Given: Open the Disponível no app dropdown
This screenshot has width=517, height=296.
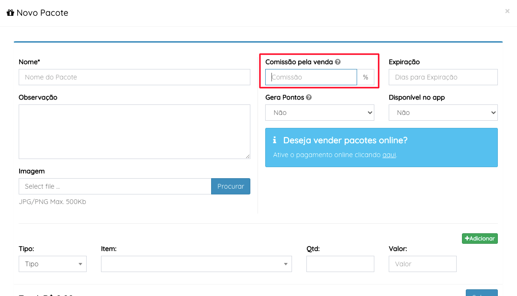Looking at the screenshot, I should coord(443,113).
